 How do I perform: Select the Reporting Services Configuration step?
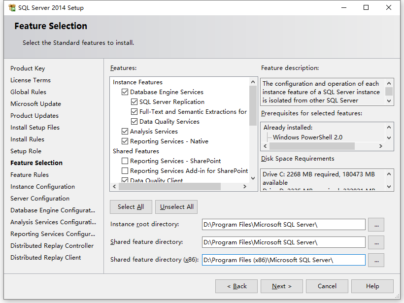[x=53, y=234]
